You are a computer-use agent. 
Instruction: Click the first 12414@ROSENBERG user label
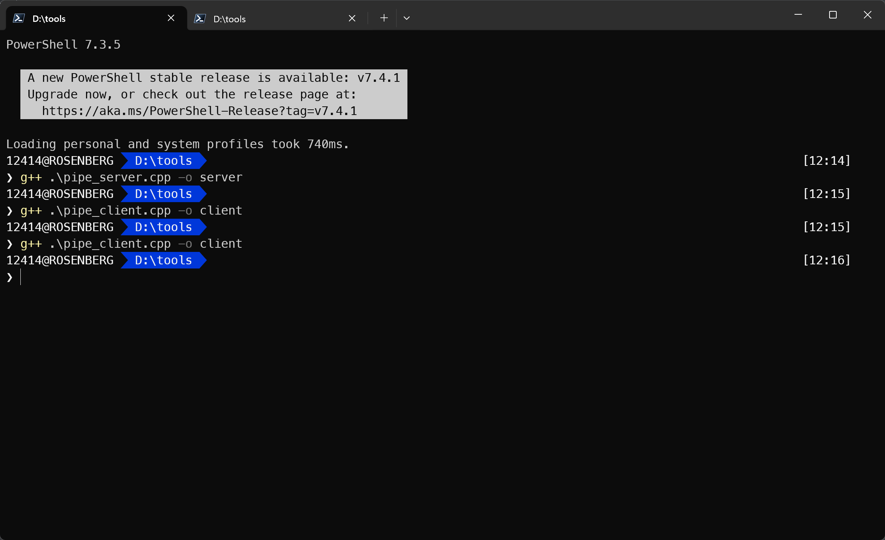click(60, 161)
